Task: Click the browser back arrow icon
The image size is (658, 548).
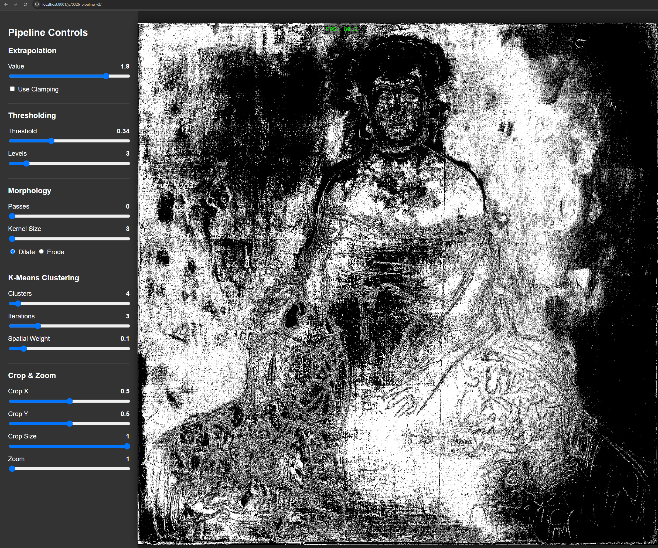Action: [x=6, y=4]
